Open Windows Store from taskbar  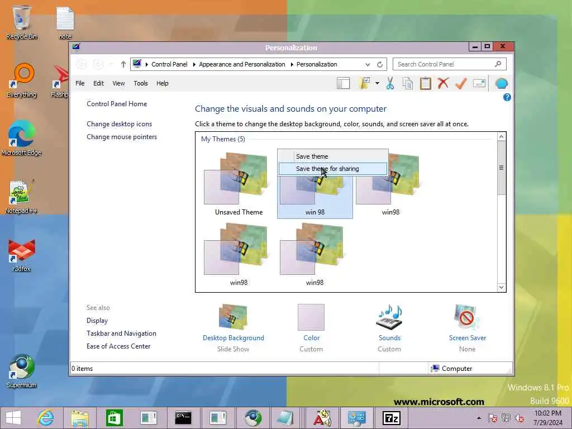(114, 418)
